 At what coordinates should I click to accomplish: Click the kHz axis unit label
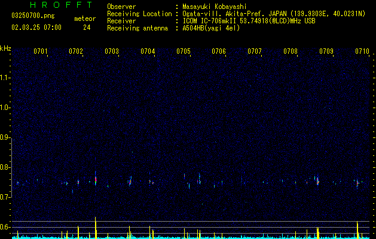5,48
